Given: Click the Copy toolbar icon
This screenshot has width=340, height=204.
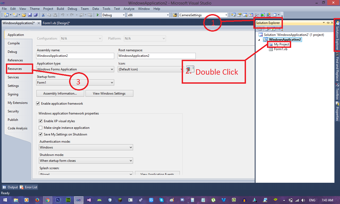Looking at the screenshot, I should point(49,15).
